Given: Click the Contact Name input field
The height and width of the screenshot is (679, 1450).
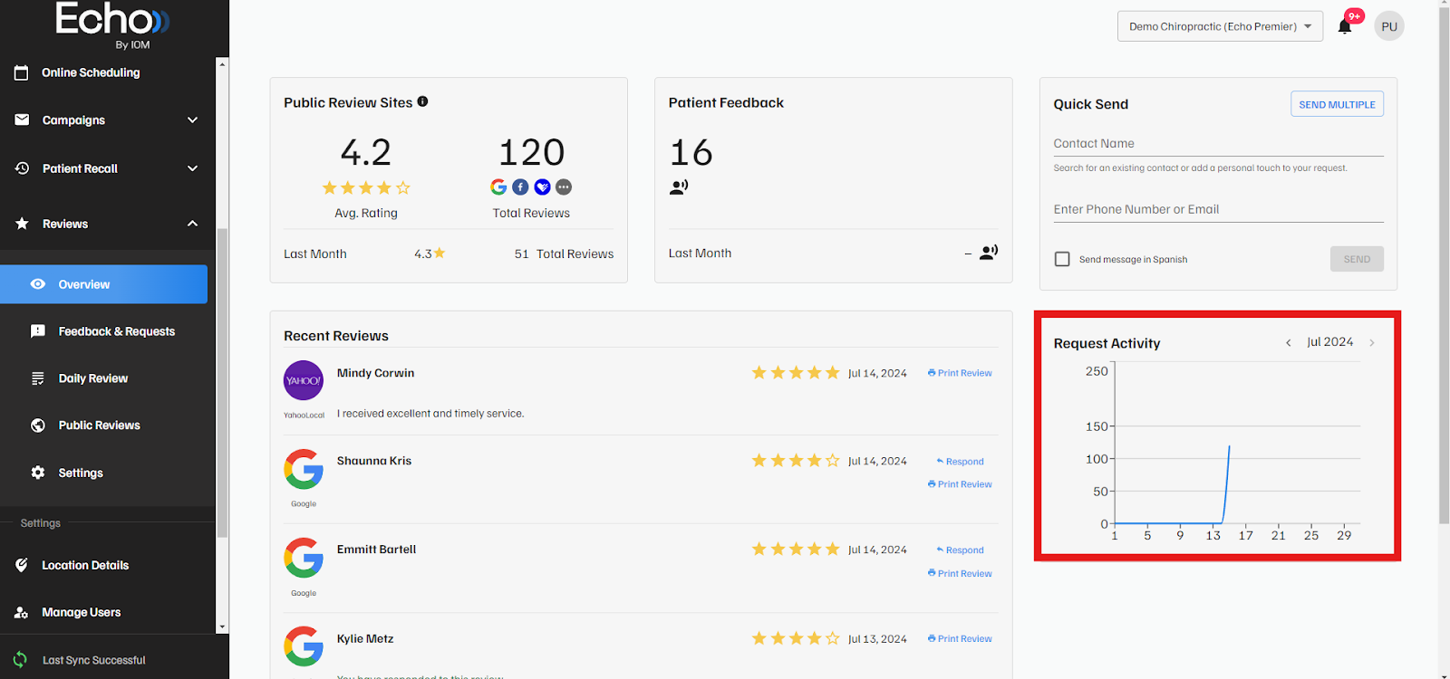Looking at the screenshot, I should pos(1218,144).
